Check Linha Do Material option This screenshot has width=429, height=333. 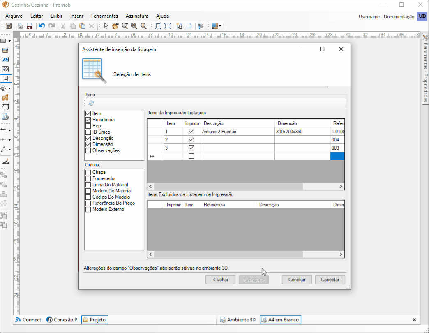(x=88, y=185)
